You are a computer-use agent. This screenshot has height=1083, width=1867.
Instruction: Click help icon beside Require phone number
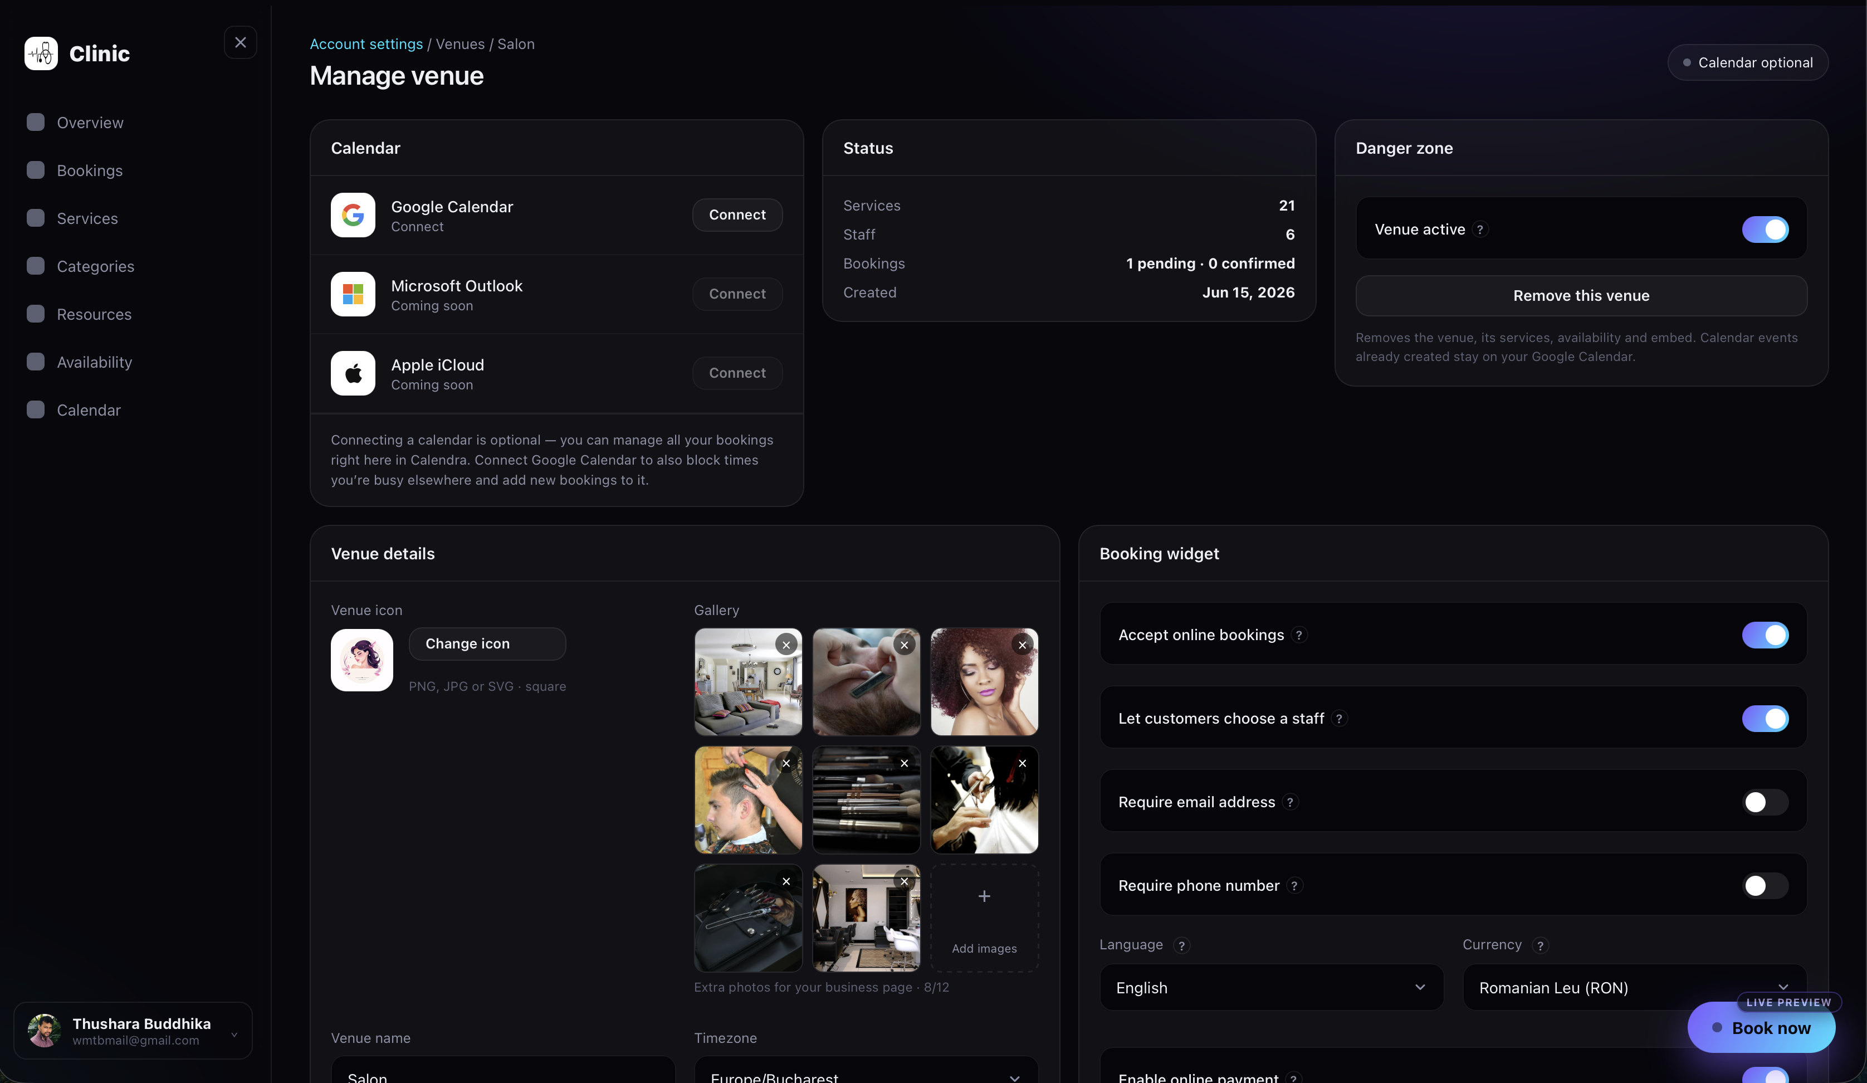pyautogui.click(x=1294, y=886)
